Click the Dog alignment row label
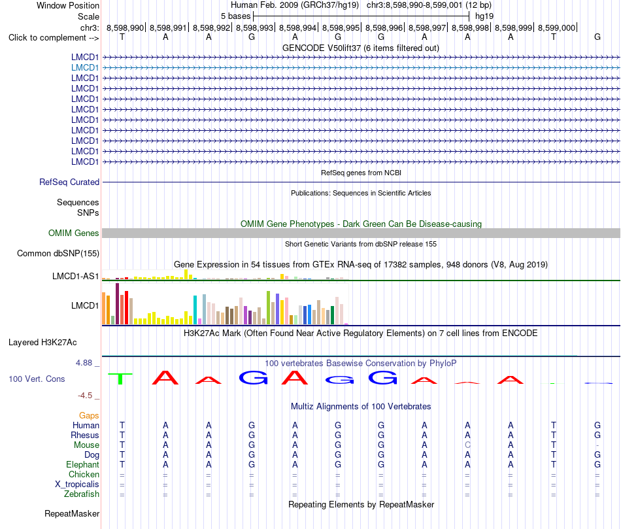This screenshot has height=529, width=621. pos(92,455)
